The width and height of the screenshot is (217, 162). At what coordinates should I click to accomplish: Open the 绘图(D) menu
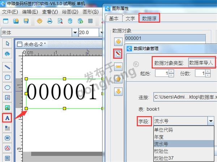coord(70,12)
